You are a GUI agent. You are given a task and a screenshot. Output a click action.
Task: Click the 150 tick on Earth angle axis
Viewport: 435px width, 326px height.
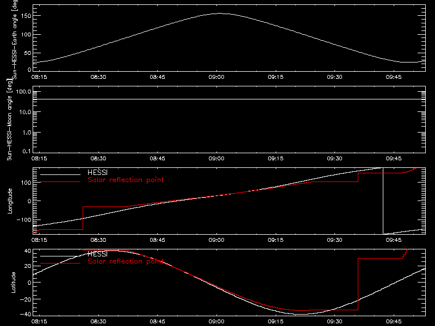coord(26,16)
